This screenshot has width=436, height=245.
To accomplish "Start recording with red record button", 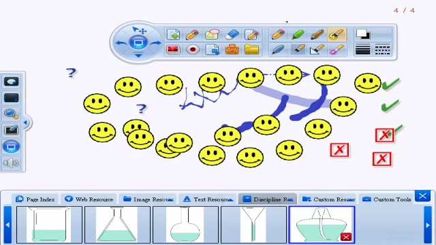I will 193,50.
